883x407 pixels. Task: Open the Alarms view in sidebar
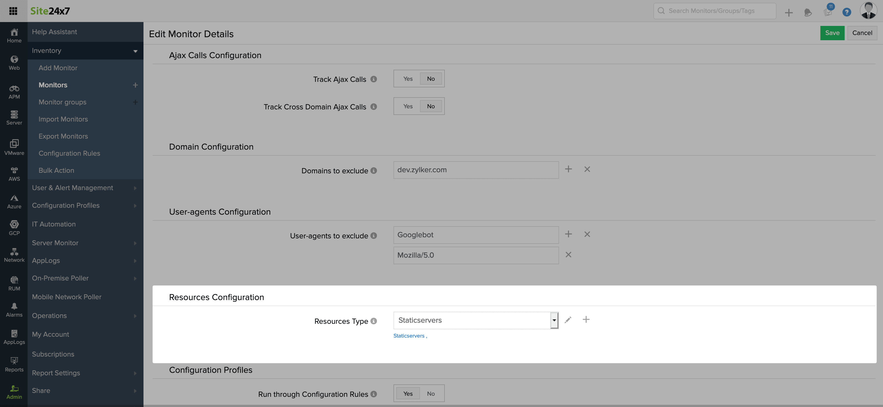click(14, 309)
